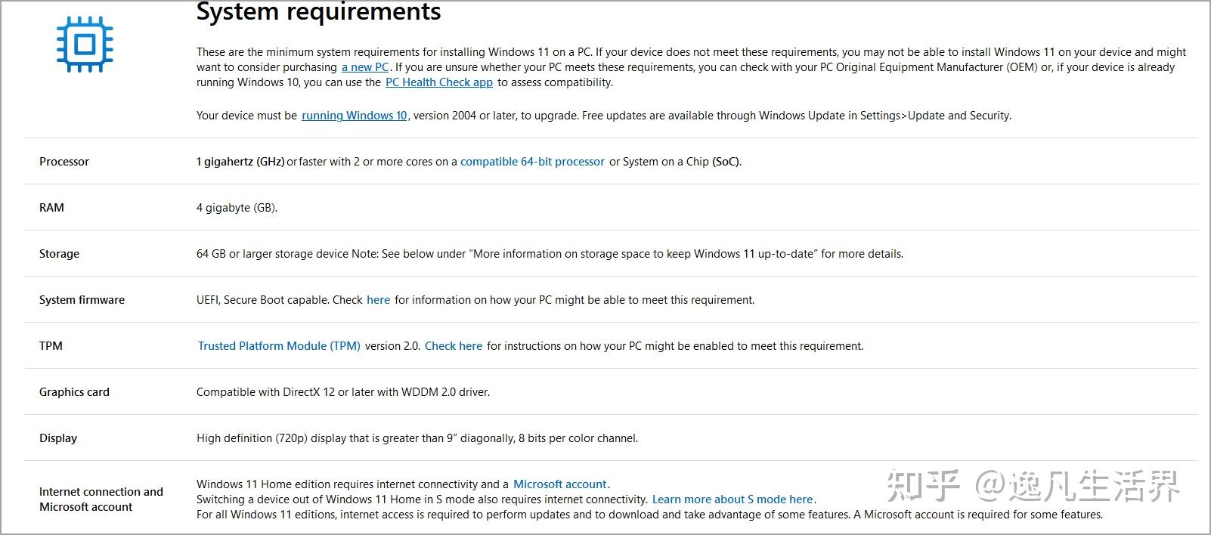Image resolution: width=1211 pixels, height=535 pixels.
Task: Select the Storage row label
Action: pos(59,254)
